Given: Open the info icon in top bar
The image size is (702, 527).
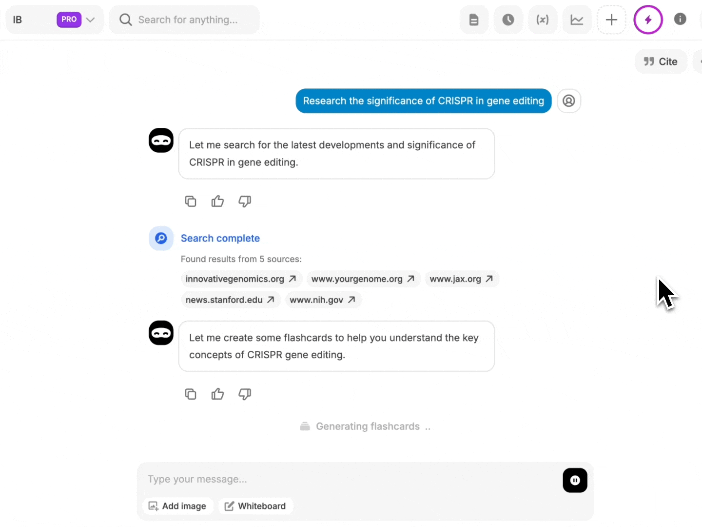Looking at the screenshot, I should [680, 19].
